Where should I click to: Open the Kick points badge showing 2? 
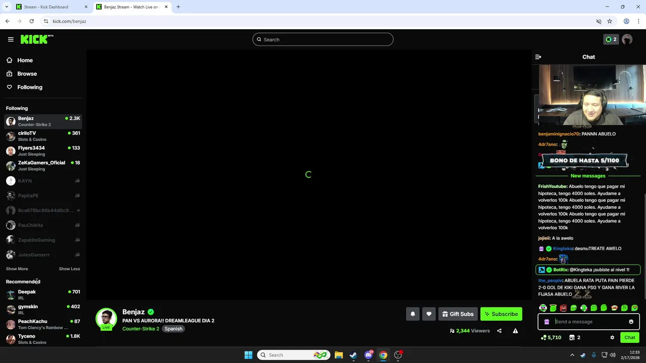(x=611, y=39)
